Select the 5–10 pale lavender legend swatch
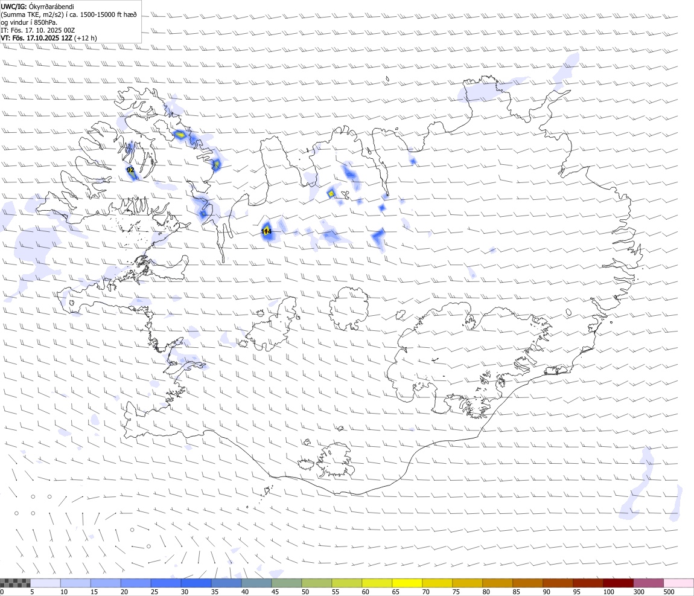This screenshot has width=694, height=596. click(45, 583)
